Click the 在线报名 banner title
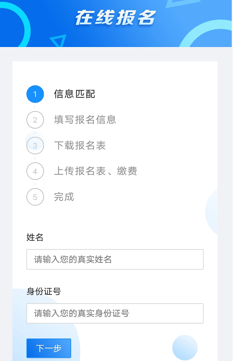Viewport: 233px width, 361px height. coord(116,17)
